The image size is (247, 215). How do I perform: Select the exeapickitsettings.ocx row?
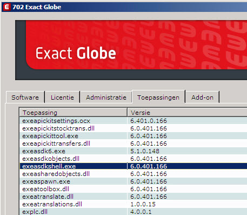coord(133,121)
